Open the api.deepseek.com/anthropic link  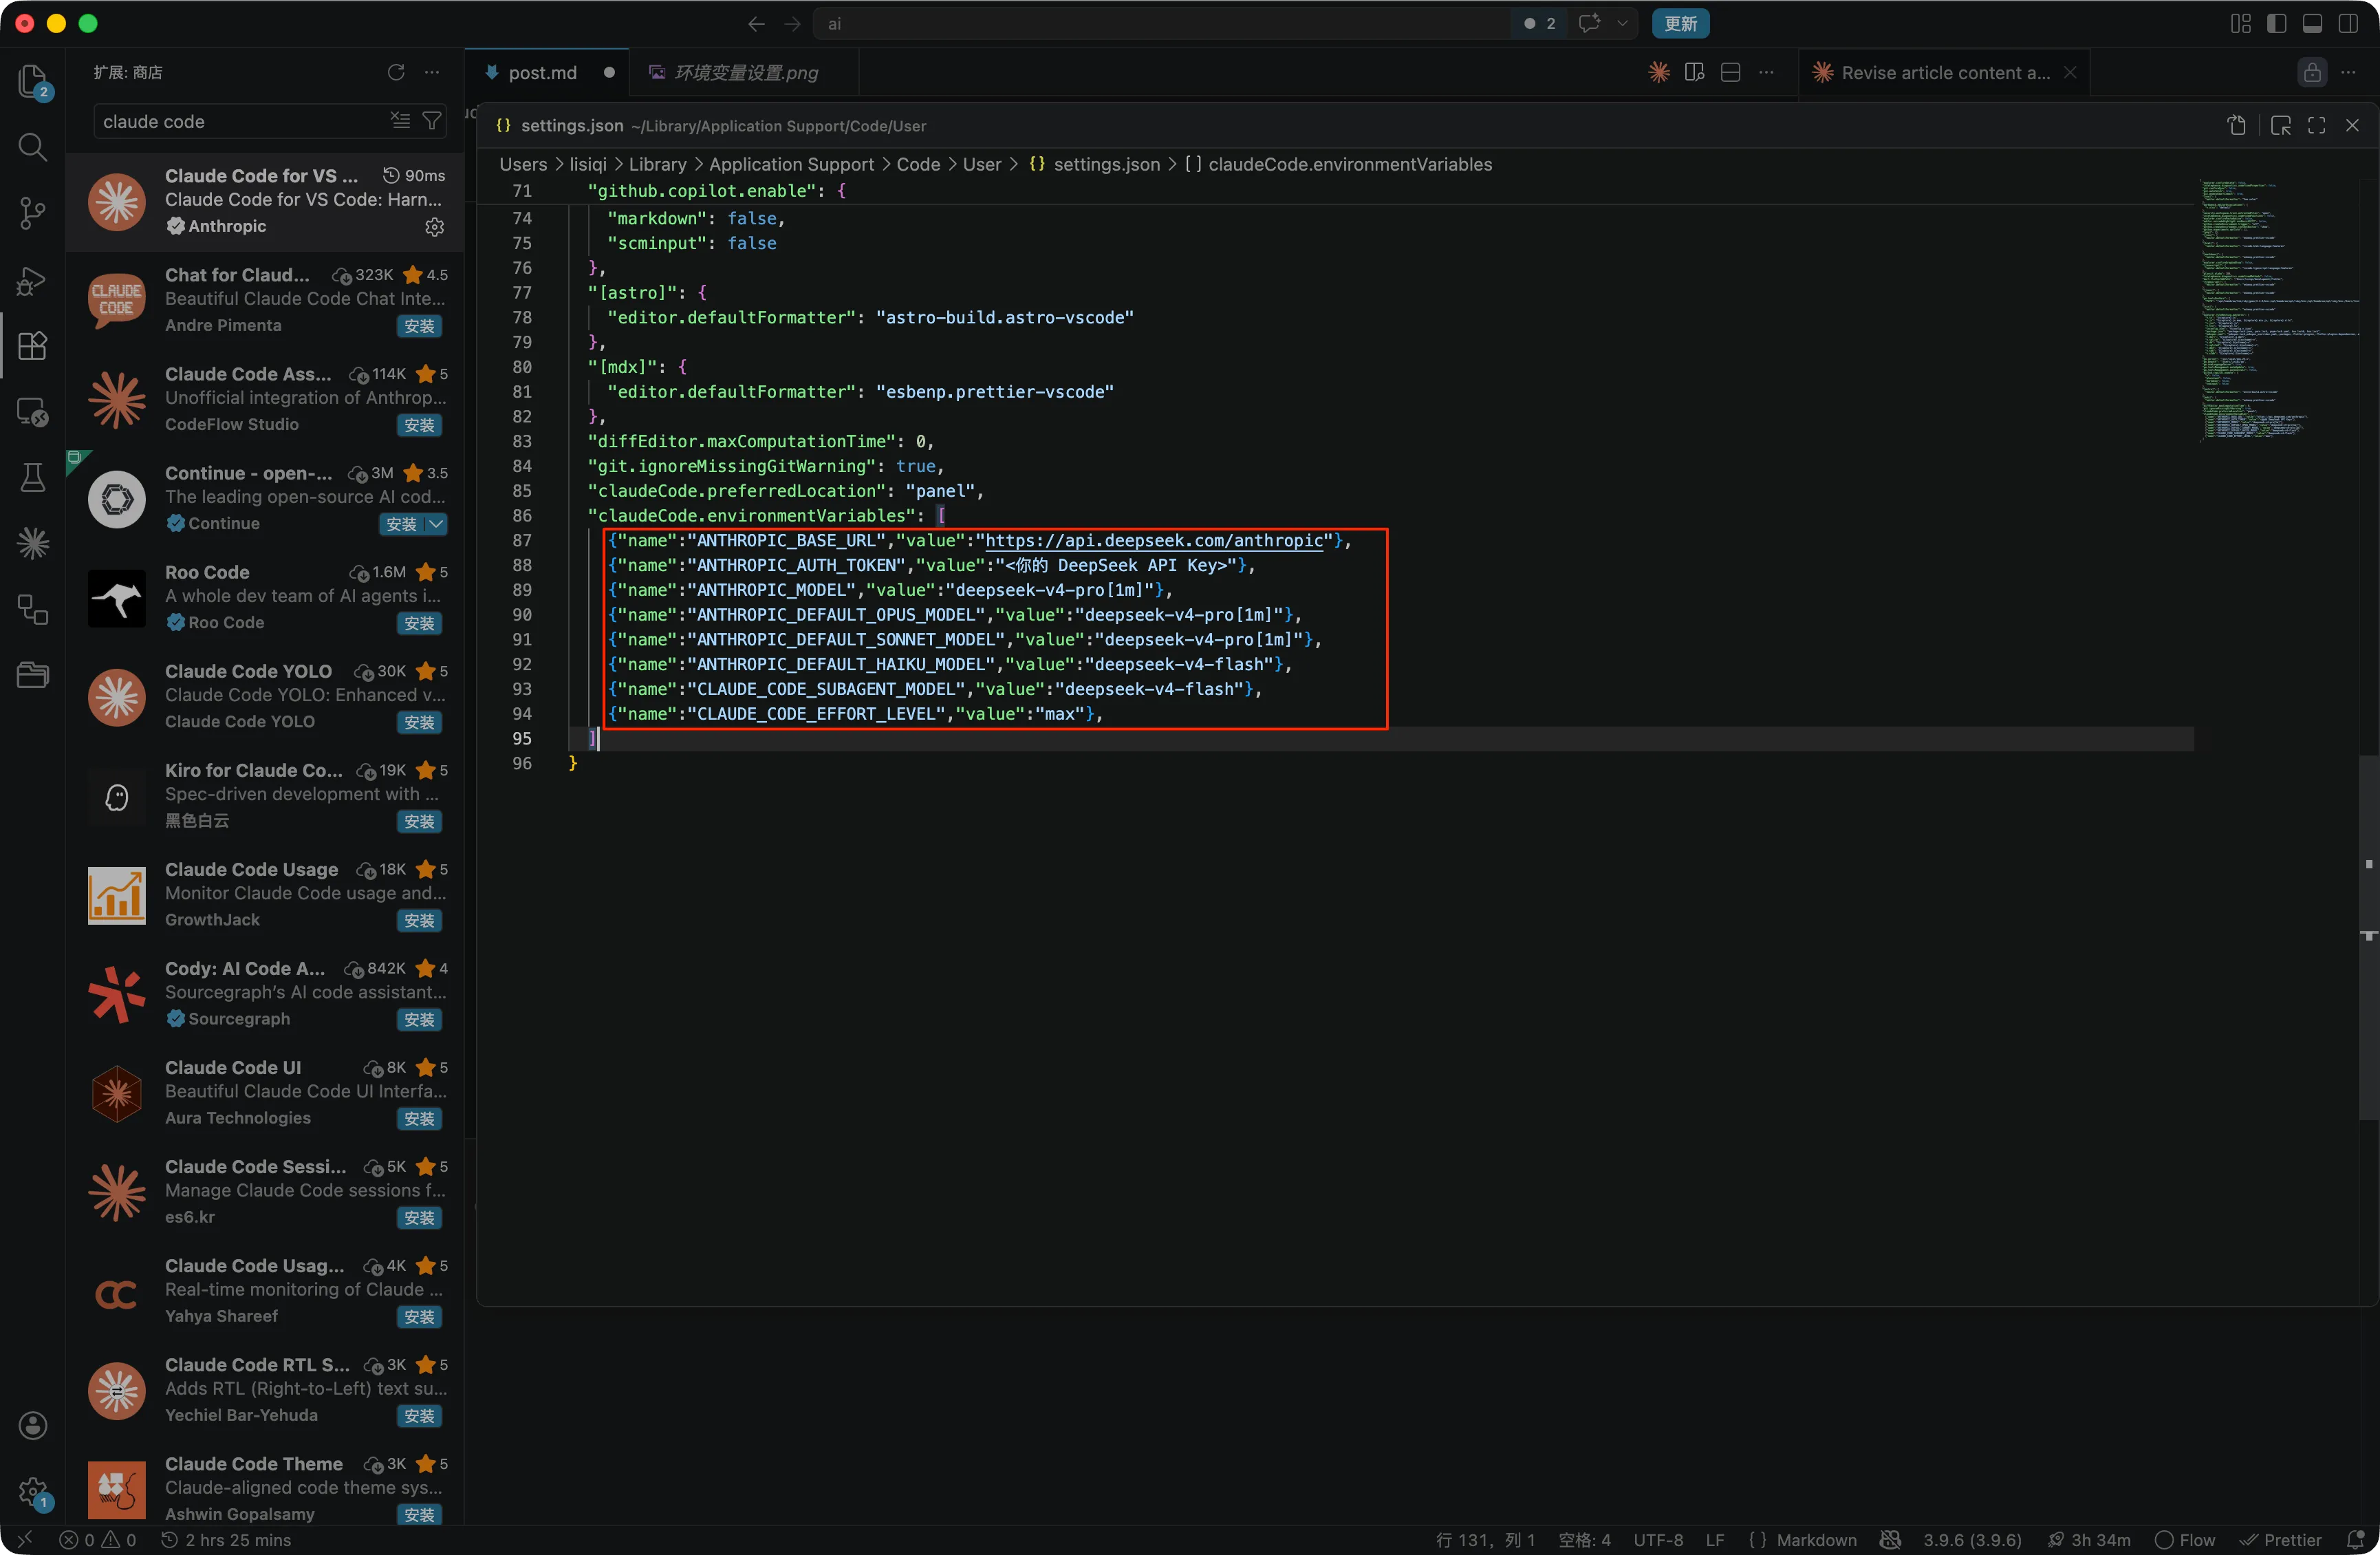[1154, 540]
